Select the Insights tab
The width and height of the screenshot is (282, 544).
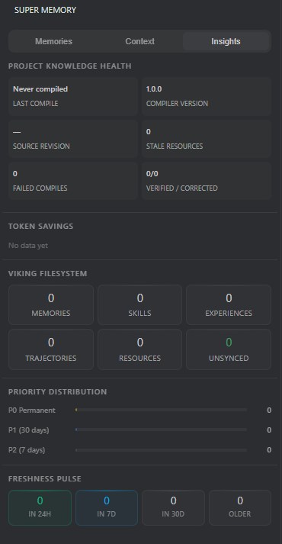tap(226, 41)
